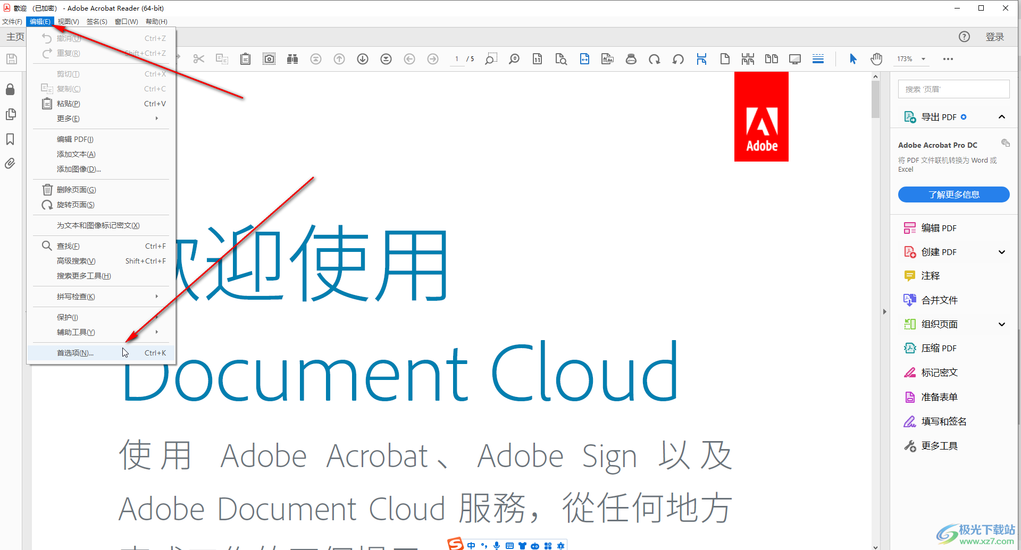
Task: Click the 登录 sign-in button
Action: tap(994, 37)
